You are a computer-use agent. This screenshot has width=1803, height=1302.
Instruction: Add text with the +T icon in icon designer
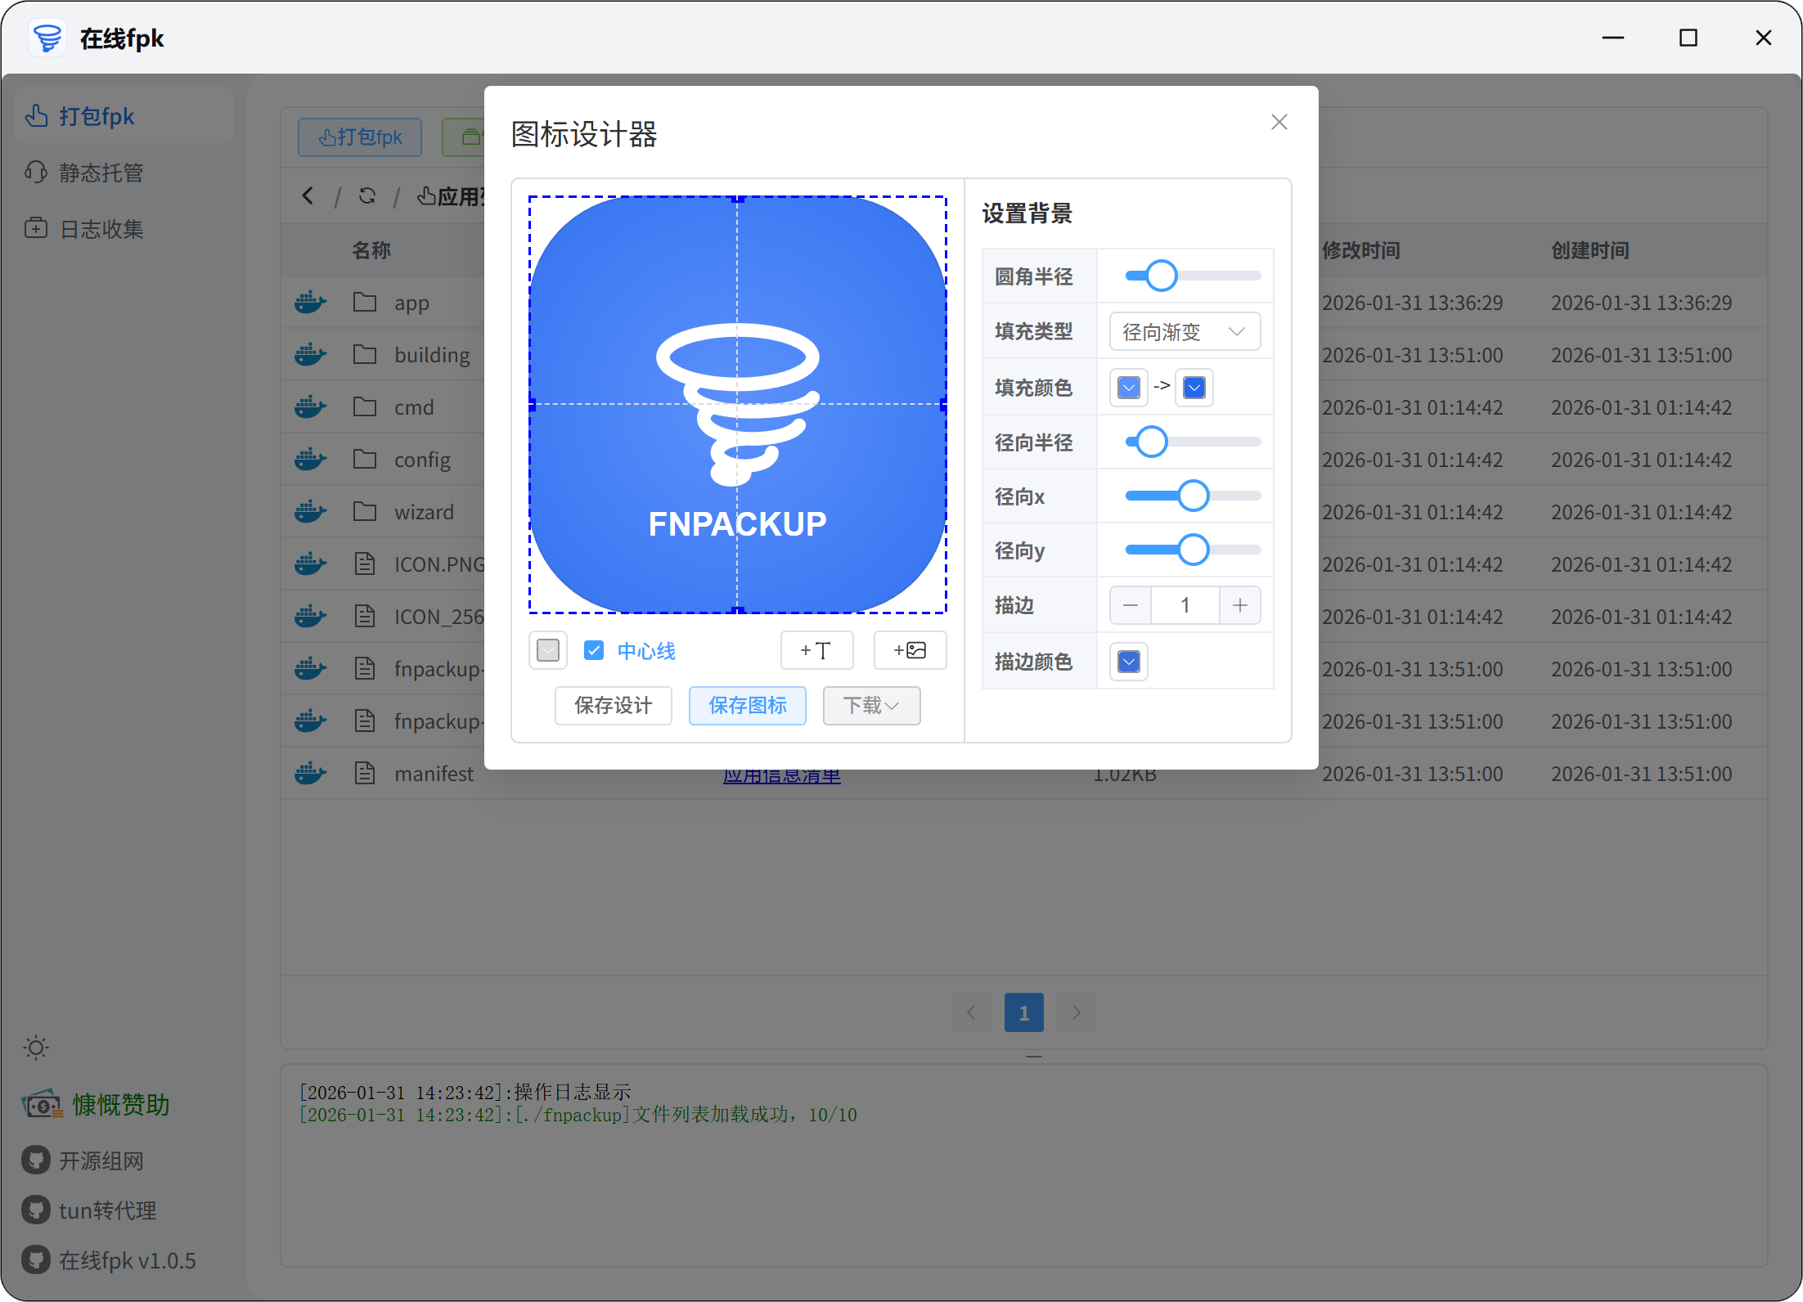[816, 650]
